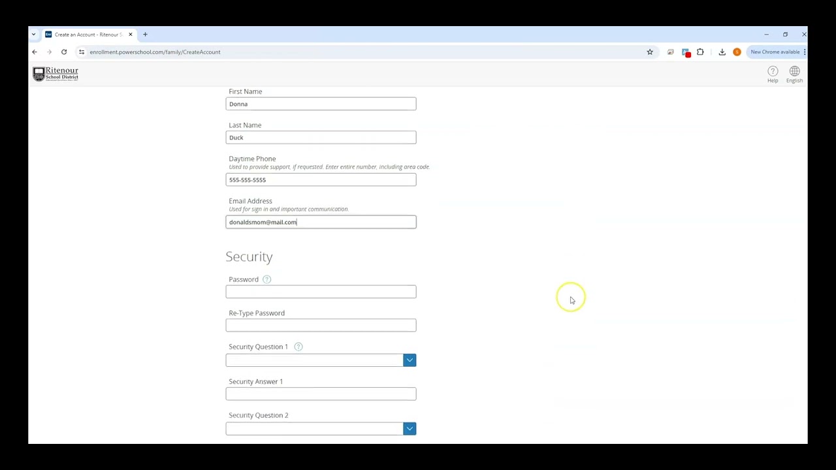Open a new browser tab
This screenshot has width=836, height=470.
tap(145, 35)
